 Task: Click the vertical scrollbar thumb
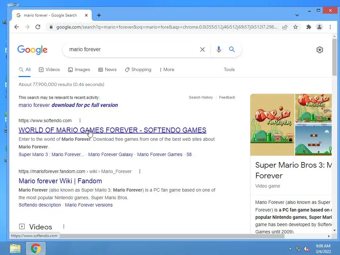point(334,57)
